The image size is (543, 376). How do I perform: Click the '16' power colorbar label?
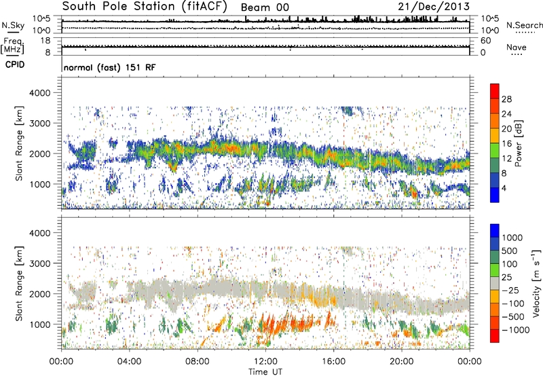[506, 144]
